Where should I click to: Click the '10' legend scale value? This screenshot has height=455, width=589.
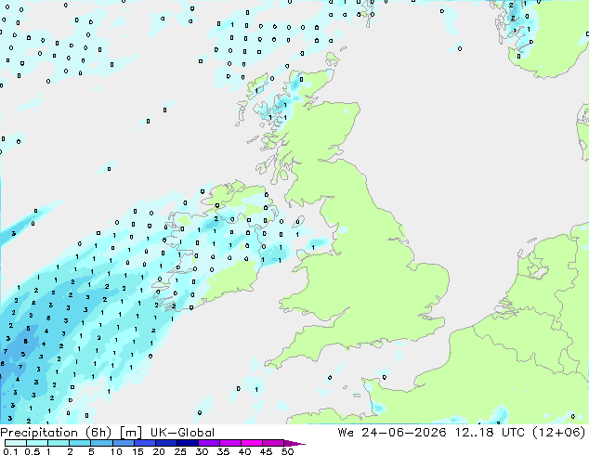[x=116, y=451]
